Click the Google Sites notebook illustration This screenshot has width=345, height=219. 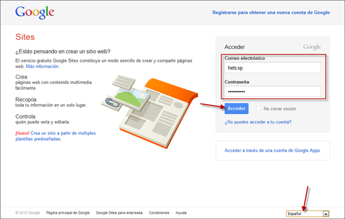[x=149, y=112]
